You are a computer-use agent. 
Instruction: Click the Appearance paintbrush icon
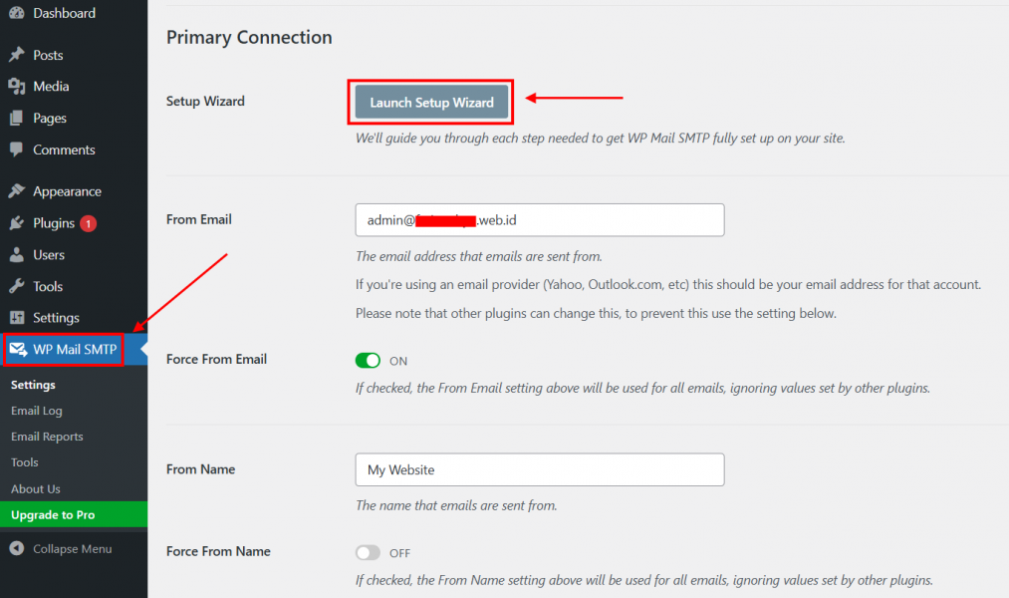tap(17, 191)
